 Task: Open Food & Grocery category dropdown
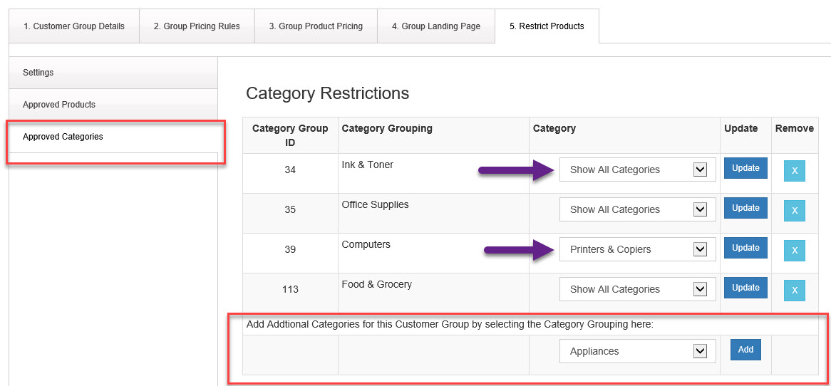[637, 289]
